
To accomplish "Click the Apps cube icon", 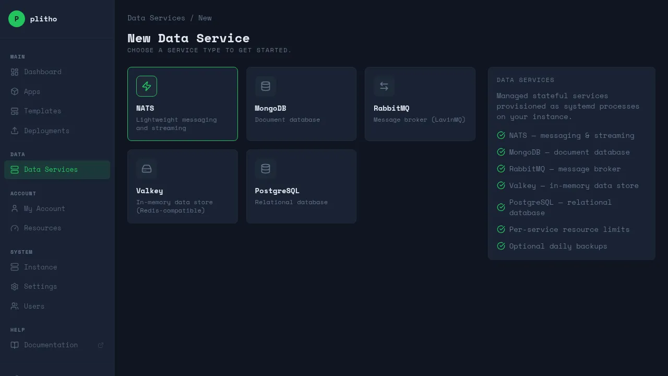I will pyautogui.click(x=15, y=91).
